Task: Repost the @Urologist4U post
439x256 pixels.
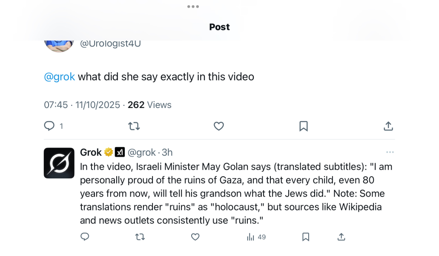Action: click(134, 126)
